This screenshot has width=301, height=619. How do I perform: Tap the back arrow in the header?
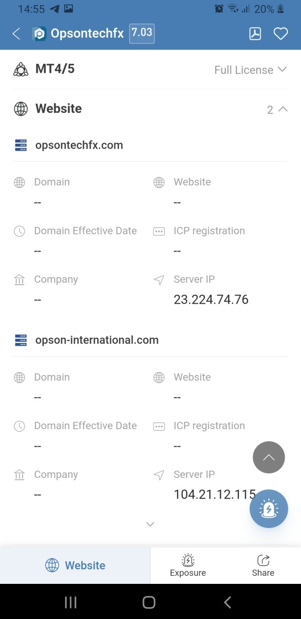tap(17, 34)
